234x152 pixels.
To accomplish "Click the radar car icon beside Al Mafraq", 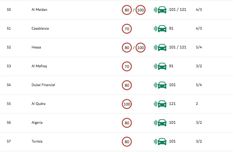I will [160, 66].
